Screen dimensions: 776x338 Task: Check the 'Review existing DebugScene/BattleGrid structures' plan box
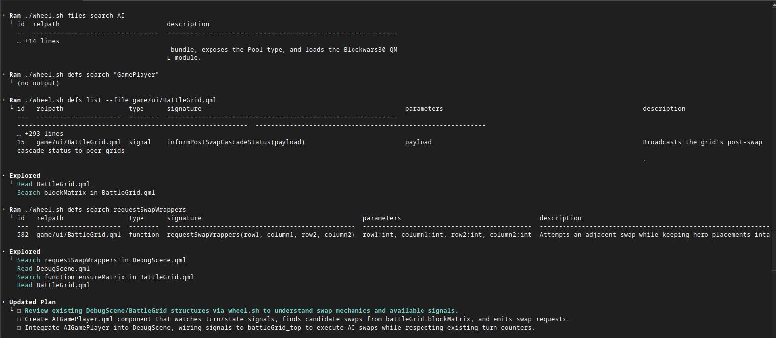(x=19, y=311)
